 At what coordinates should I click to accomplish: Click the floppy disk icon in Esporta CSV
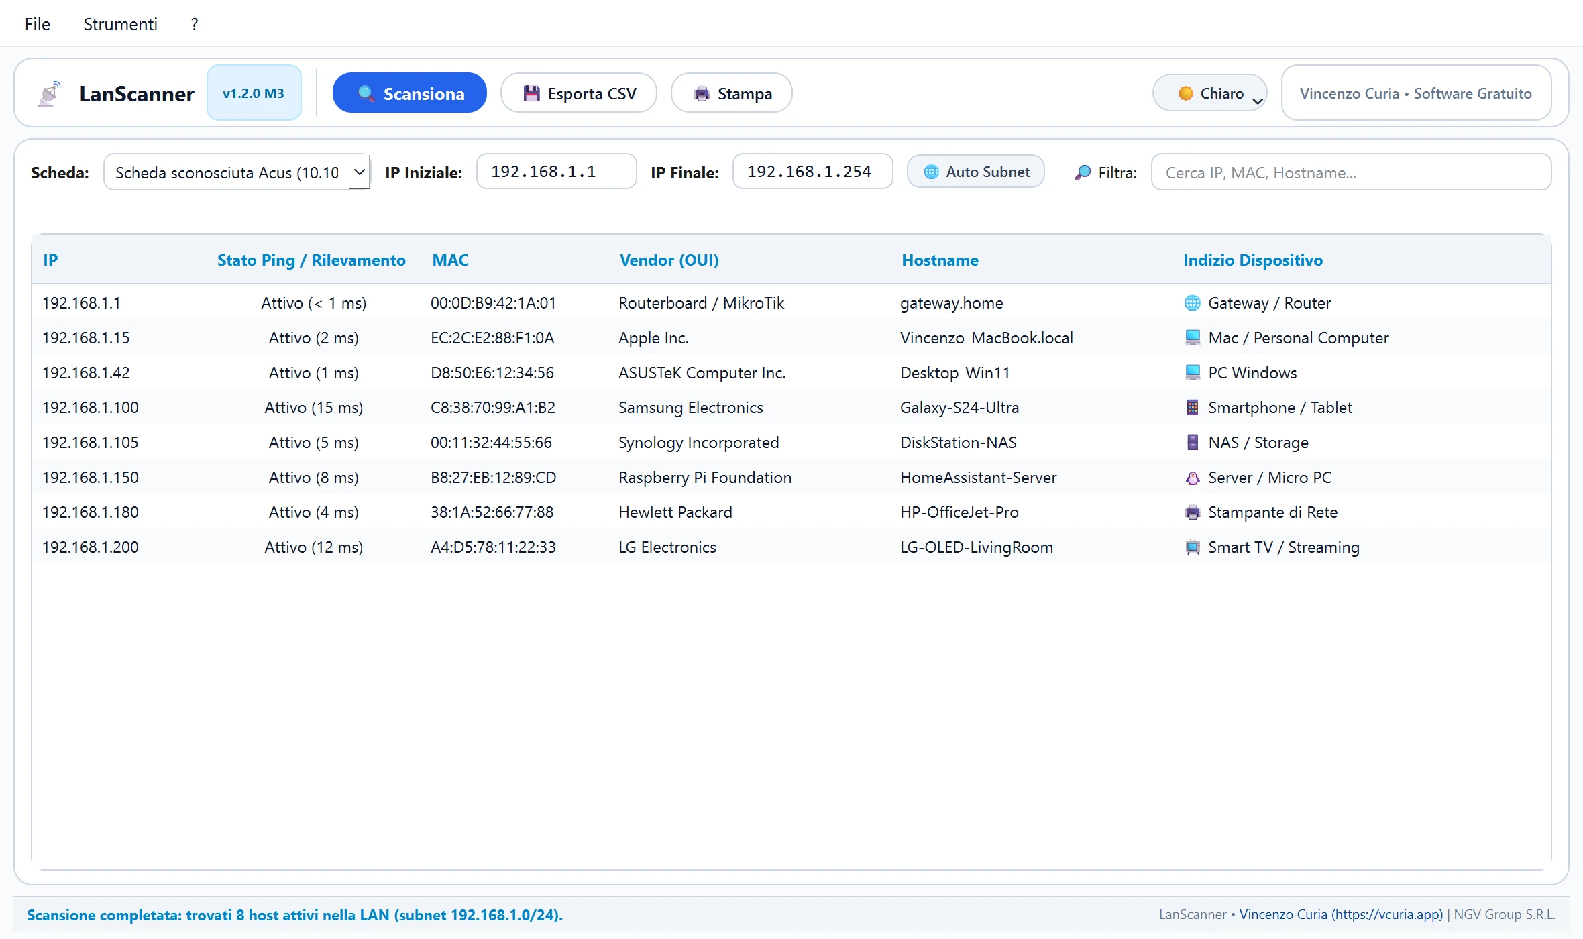531,93
